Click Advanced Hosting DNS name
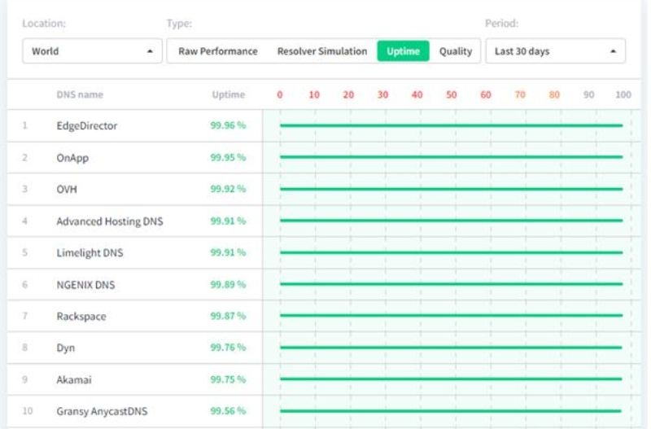Screen dimensions: 651x429 point(110,221)
